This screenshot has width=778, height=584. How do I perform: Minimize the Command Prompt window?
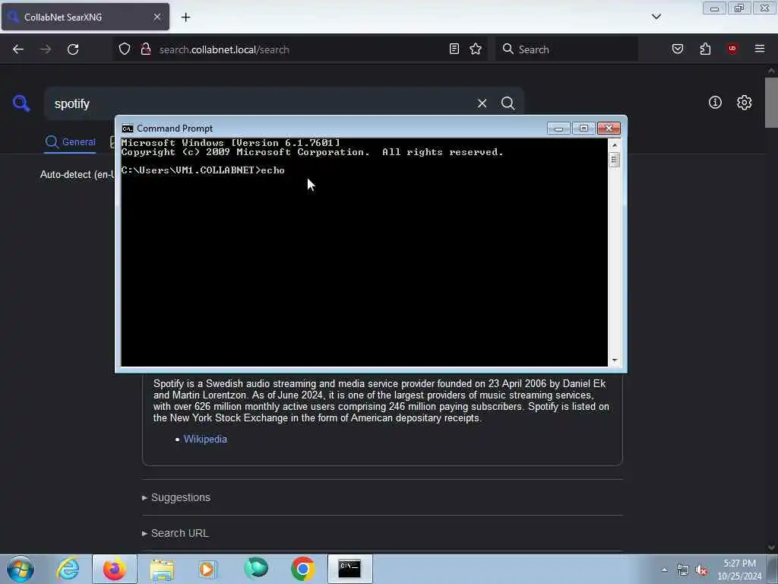558,129
